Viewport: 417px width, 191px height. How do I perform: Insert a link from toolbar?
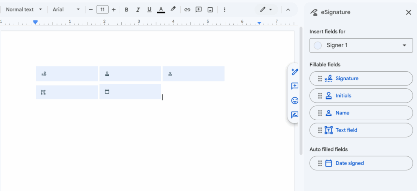pyautogui.click(x=187, y=10)
